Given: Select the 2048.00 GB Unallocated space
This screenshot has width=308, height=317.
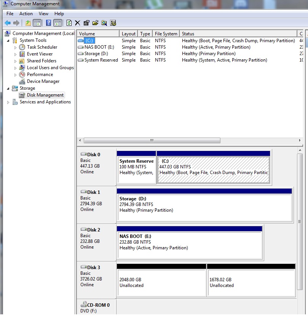Looking at the screenshot, I should (x=161, y=280).
